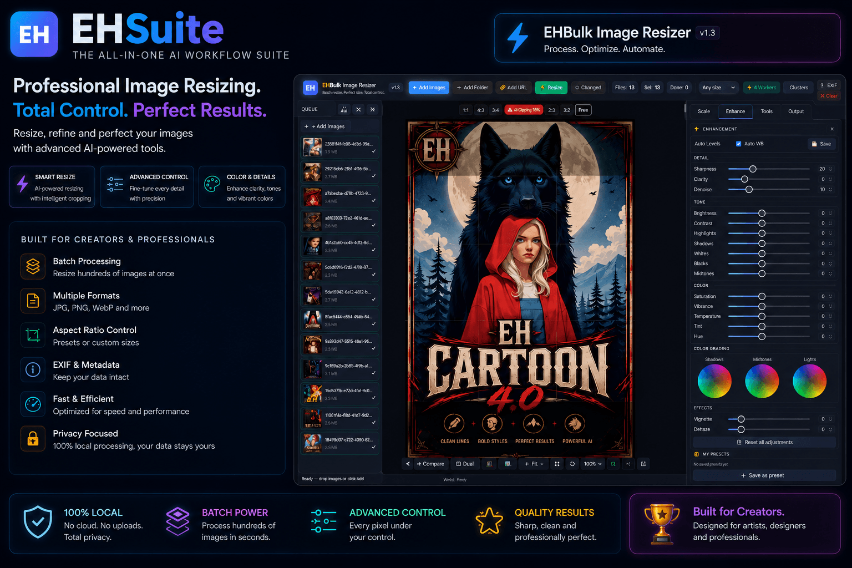Click Reset all adjustments
Viewport: 852px width, 568px height.
[764, 442]
